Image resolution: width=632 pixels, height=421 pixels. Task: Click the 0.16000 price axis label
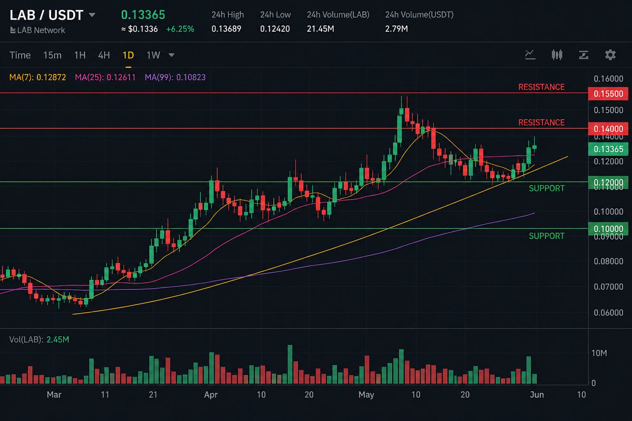click(609, 79)
